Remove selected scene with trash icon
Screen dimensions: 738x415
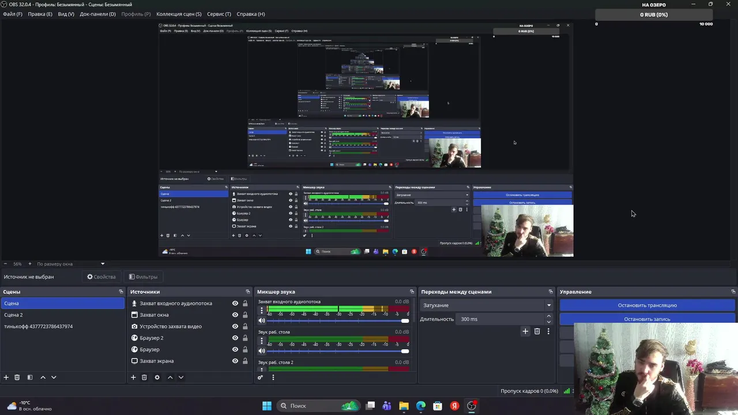coord(17,378)
